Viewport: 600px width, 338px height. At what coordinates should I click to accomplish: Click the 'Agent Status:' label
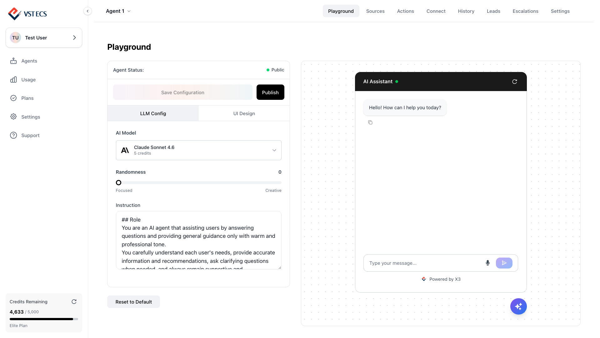[128, 70]
